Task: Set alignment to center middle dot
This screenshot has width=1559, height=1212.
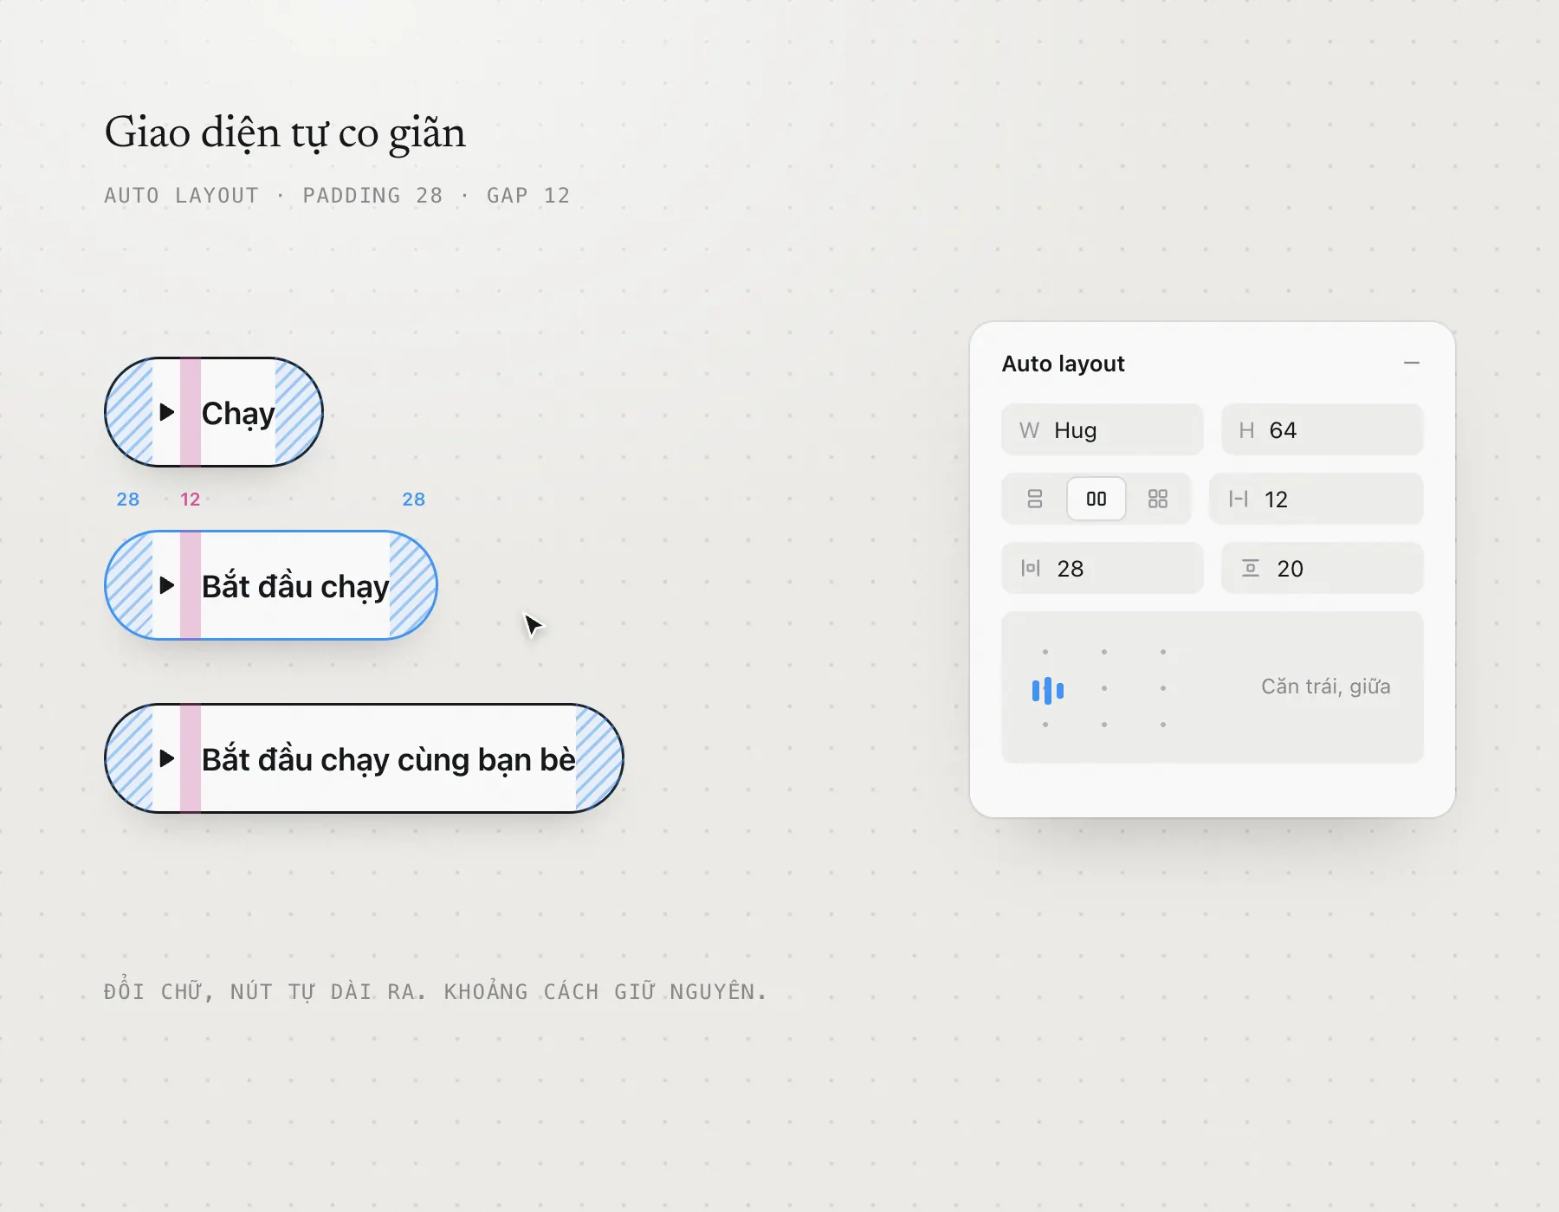Action: tap(1104, 688)
